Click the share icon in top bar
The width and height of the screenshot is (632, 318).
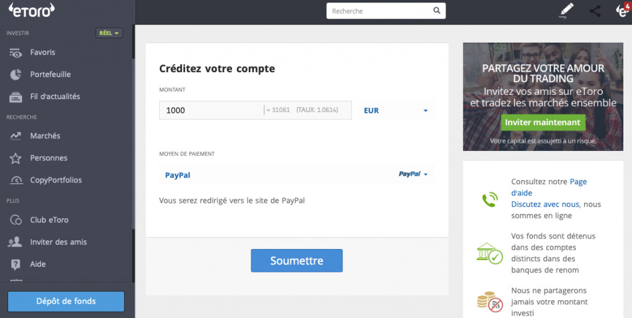[595, 11]
